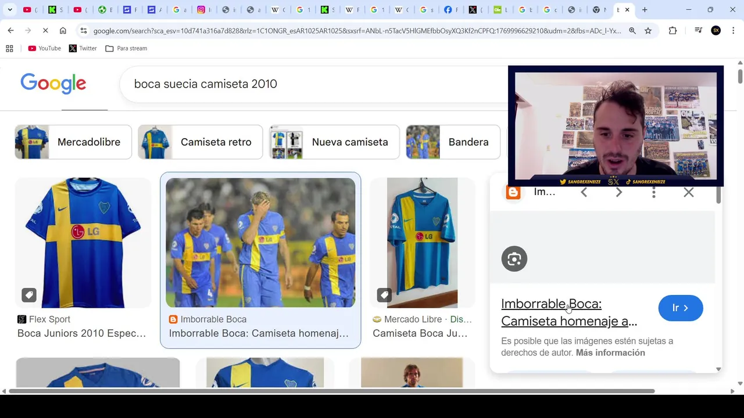This screenshot has height=418, width=744.
Task: Open 'Imborrable Boca: Camiseta homenaj...' result title
Action: click(259, 333)
